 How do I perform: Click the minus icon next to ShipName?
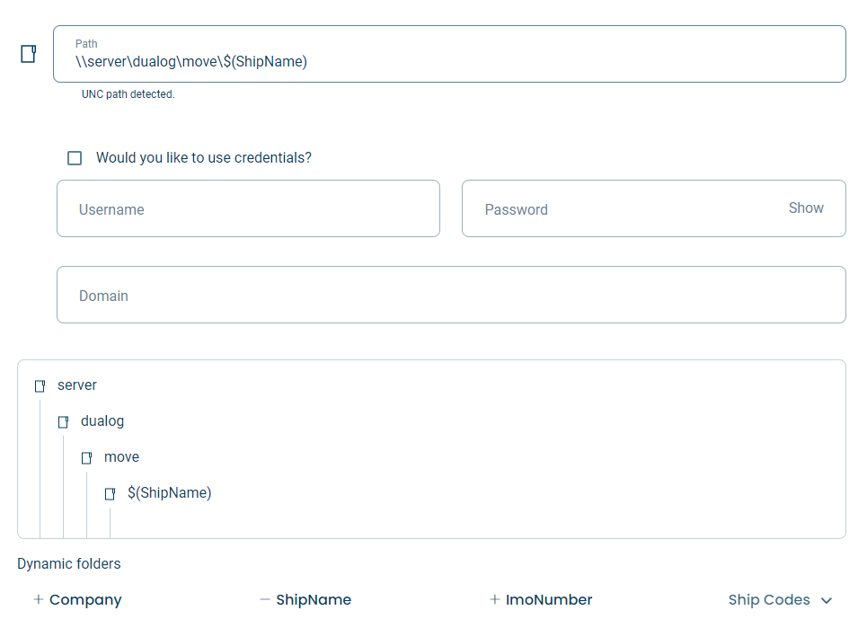point(265,599)
